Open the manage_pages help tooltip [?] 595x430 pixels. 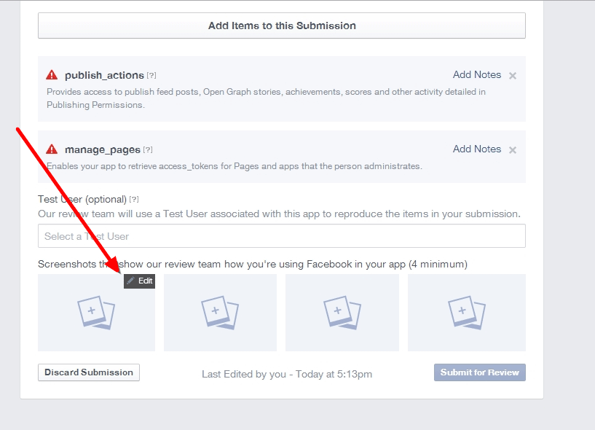click(x=148, y=149)
